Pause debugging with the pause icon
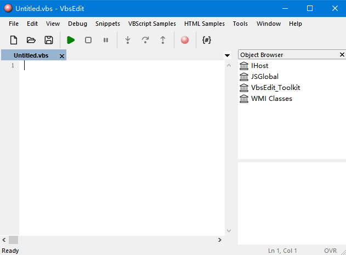 click(106, 40)
